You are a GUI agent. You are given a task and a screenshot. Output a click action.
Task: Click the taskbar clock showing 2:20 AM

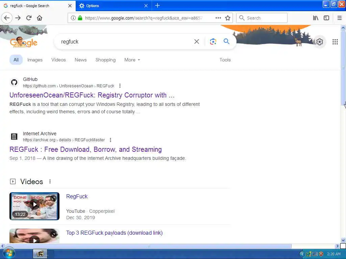333,254
